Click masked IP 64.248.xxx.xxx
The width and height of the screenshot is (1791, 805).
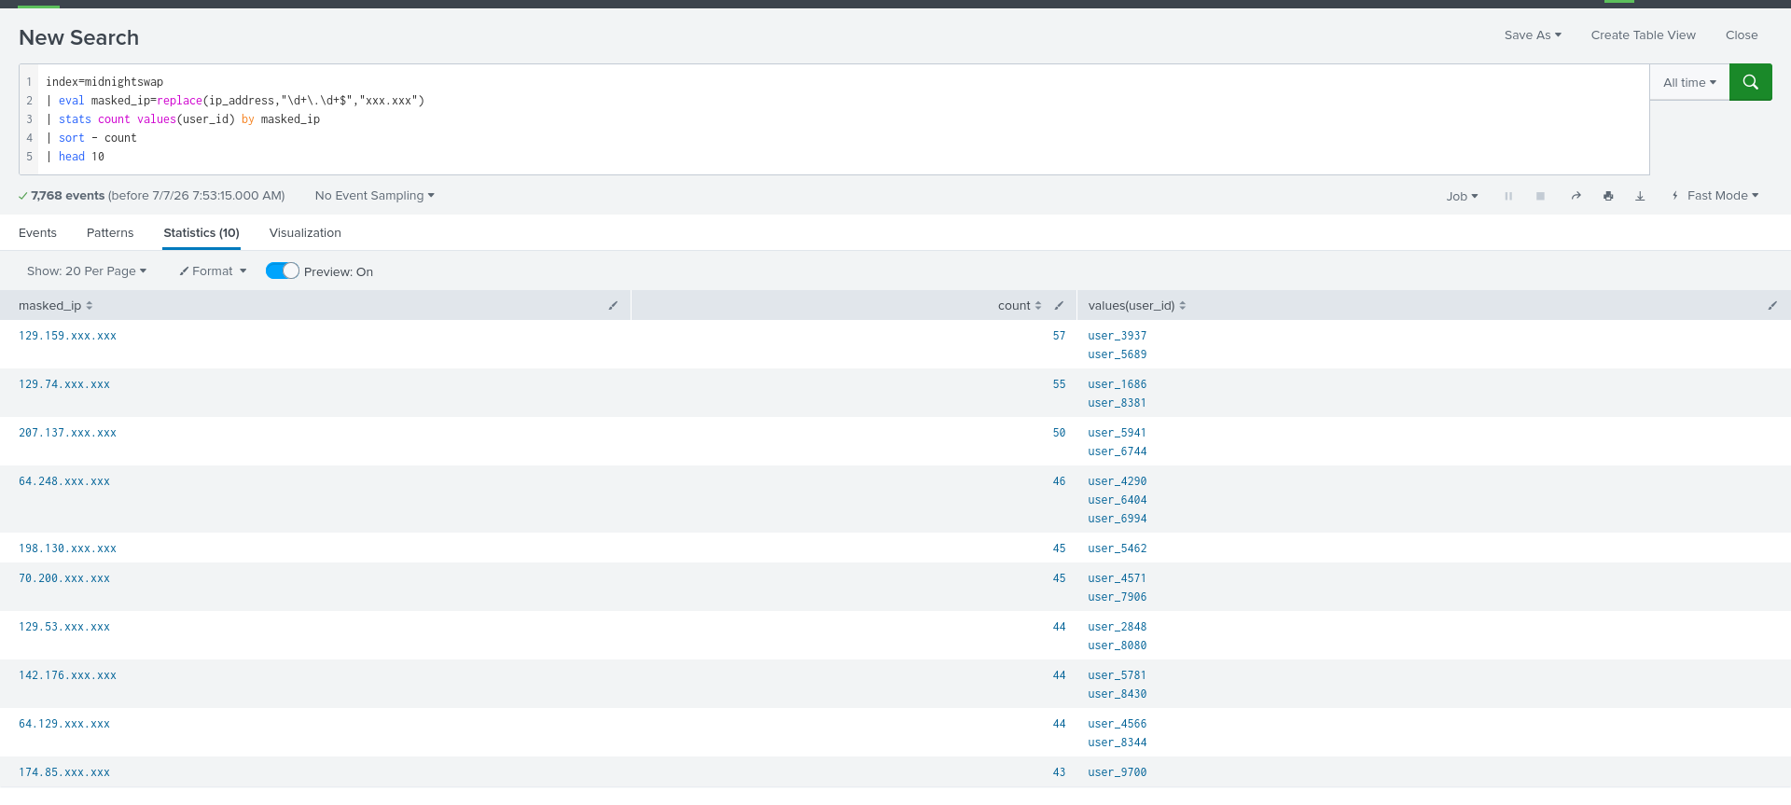64,481
